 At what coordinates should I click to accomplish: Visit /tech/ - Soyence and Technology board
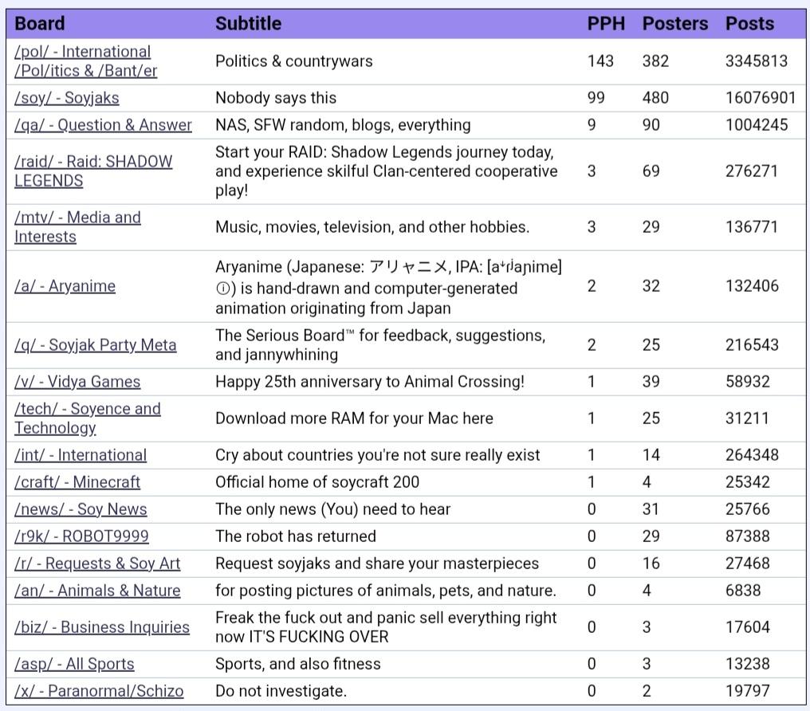88,418
